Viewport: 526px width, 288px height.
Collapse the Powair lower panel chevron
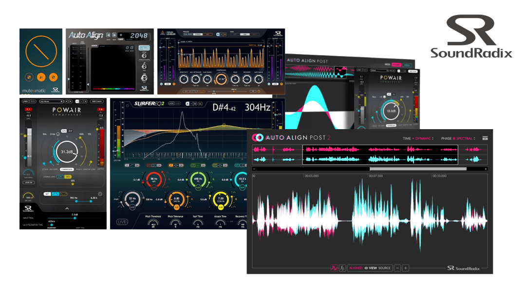pyautogui.click(x=67, y=209)
